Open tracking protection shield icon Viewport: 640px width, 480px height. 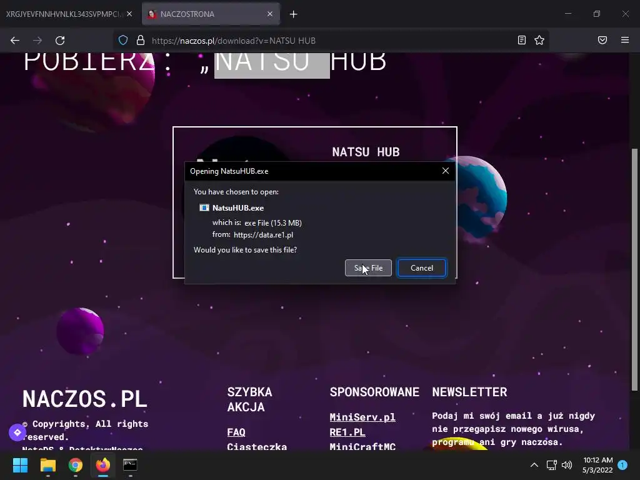pyautogui.click(x=123, y=40)
